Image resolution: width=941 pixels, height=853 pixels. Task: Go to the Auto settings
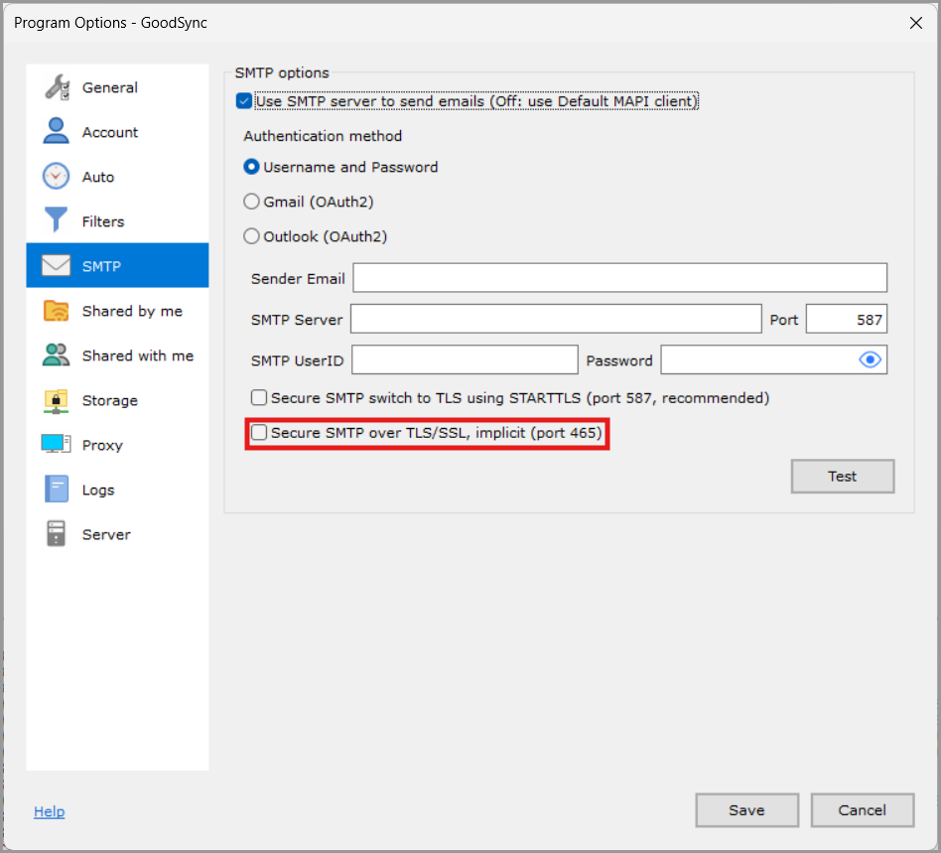(117, 177)
